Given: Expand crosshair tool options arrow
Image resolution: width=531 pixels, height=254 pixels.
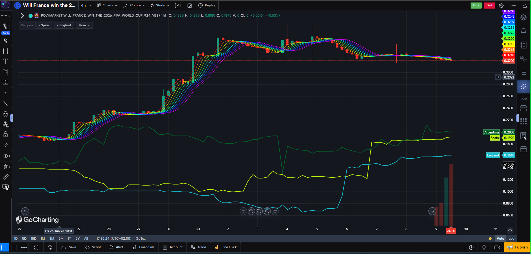Looking at the screenshot, I should point(10,16).
